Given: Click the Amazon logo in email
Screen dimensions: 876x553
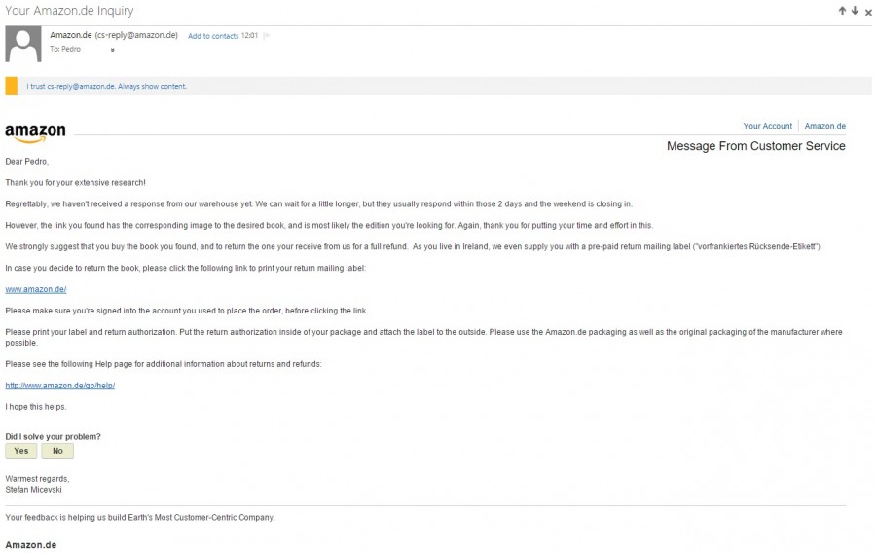Looking at the screenshot, I should click(x=35, y=132).
